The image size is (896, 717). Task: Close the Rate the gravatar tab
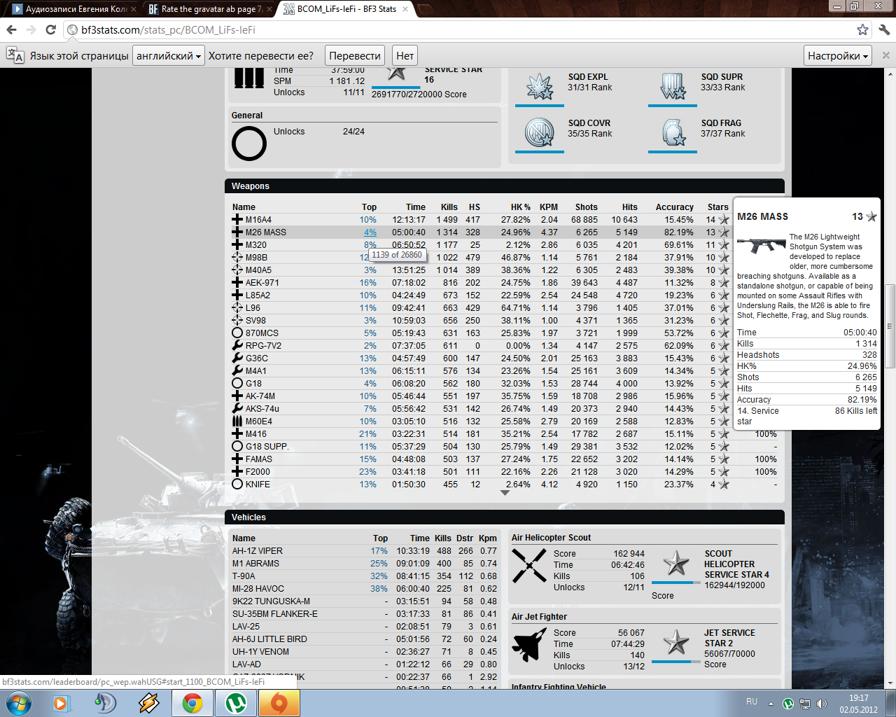[x=269, y=9]
